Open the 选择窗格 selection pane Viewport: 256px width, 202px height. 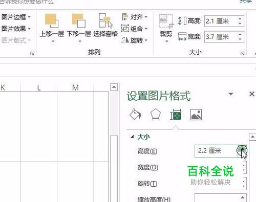[105, 25]
